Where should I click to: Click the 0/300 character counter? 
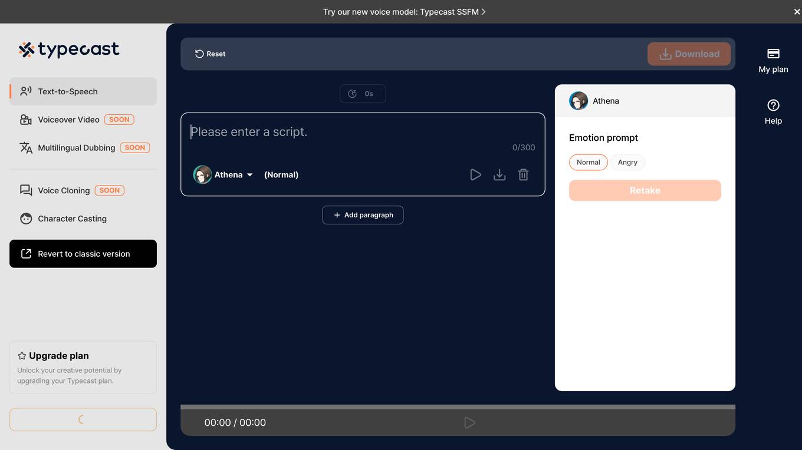coord(524,148)
